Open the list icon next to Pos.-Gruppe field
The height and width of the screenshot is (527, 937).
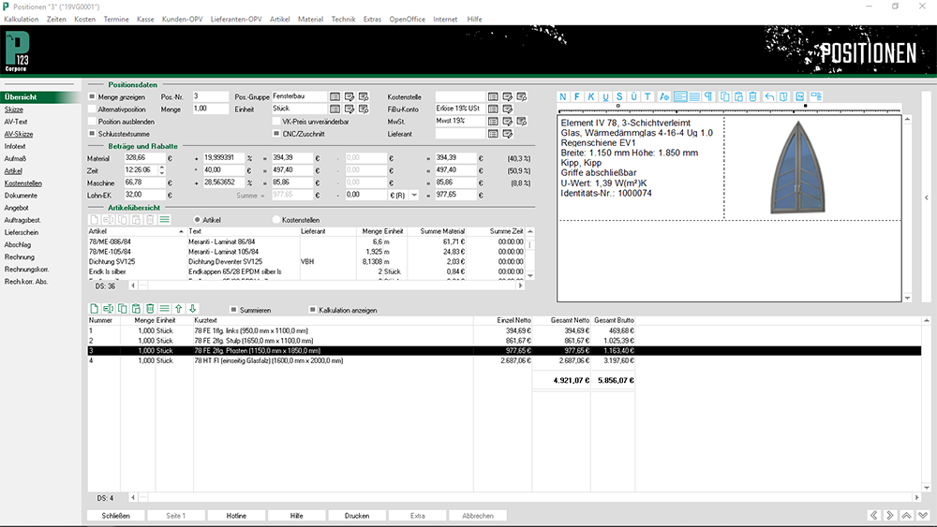pyautogui.click(x=335, y=96)
